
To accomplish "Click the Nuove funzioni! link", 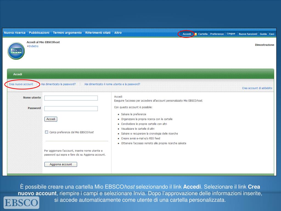I will click(x=248, y=34).
